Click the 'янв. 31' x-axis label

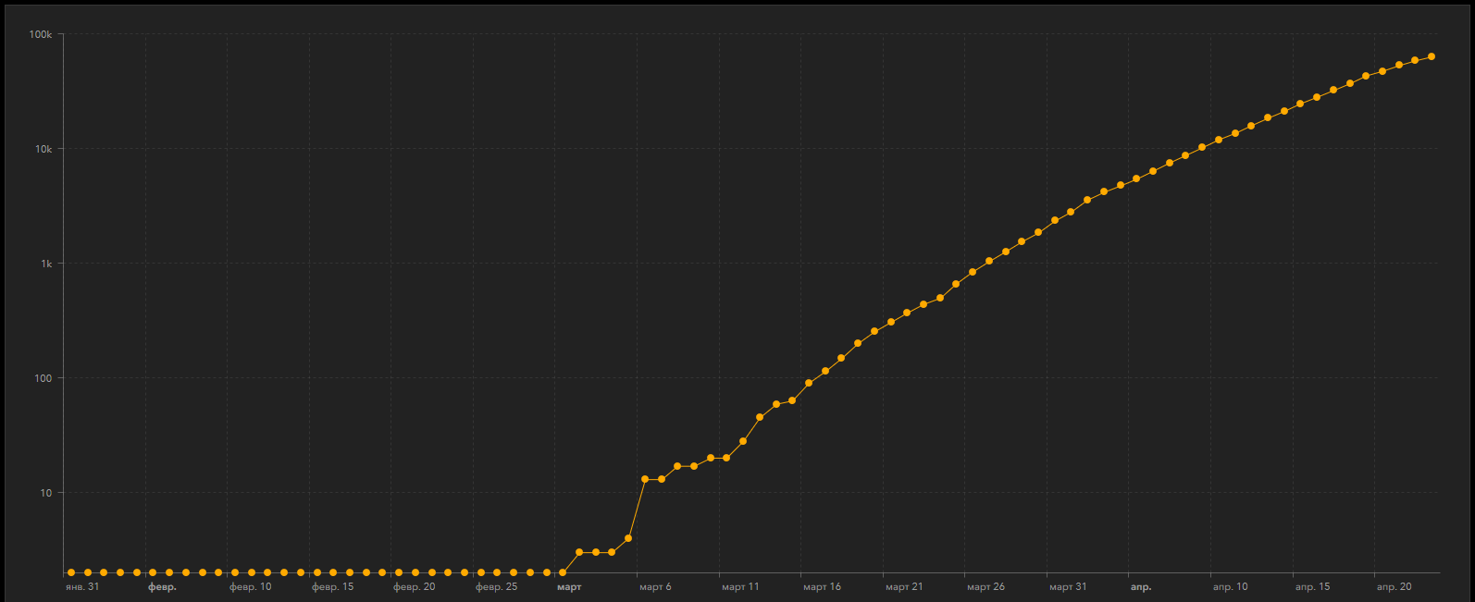[82, 587]
